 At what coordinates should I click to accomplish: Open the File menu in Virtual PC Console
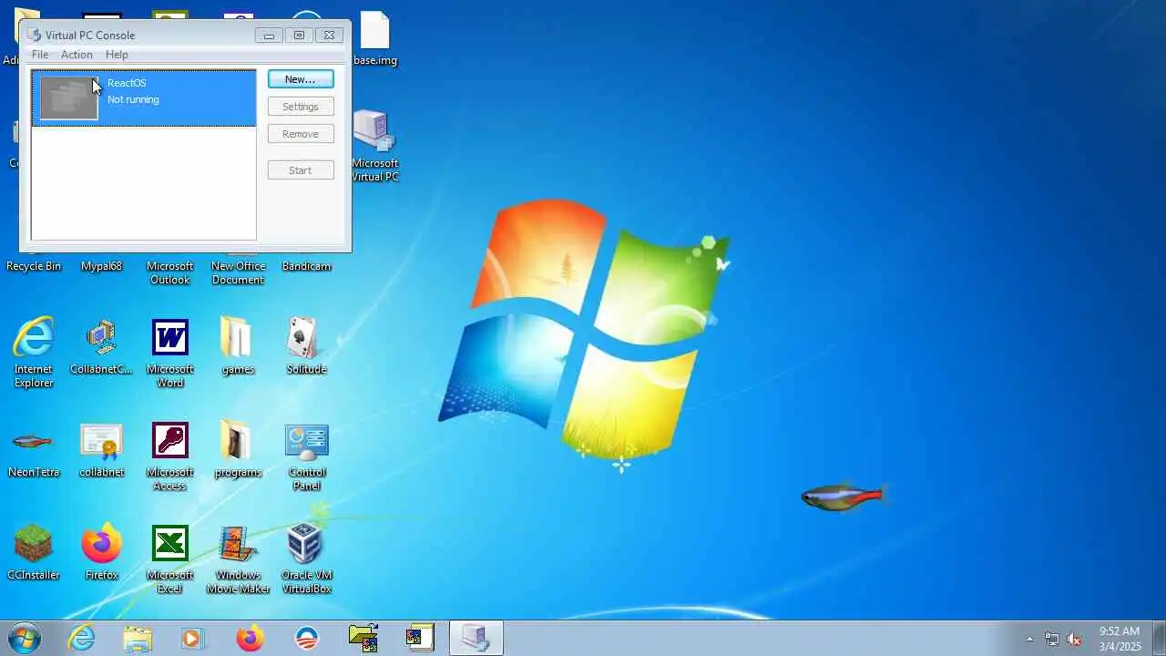coord(40,55)
